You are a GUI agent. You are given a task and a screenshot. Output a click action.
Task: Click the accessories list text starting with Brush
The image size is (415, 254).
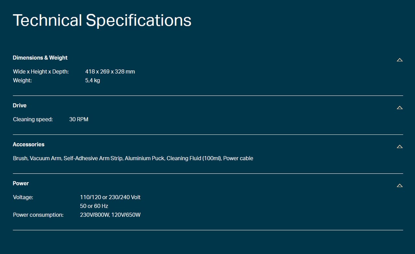[x=133, y=158]
